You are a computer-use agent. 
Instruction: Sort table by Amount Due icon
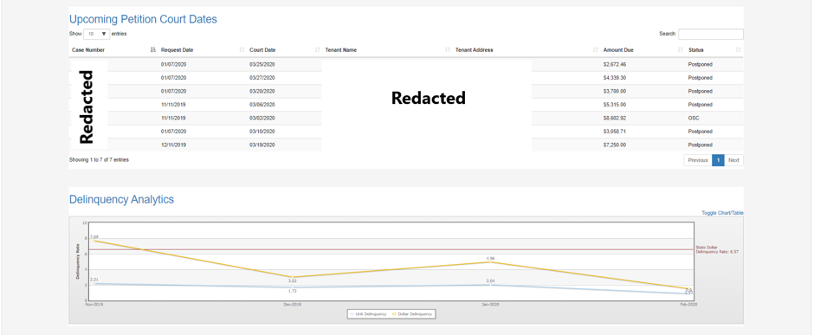pos(681,50)
